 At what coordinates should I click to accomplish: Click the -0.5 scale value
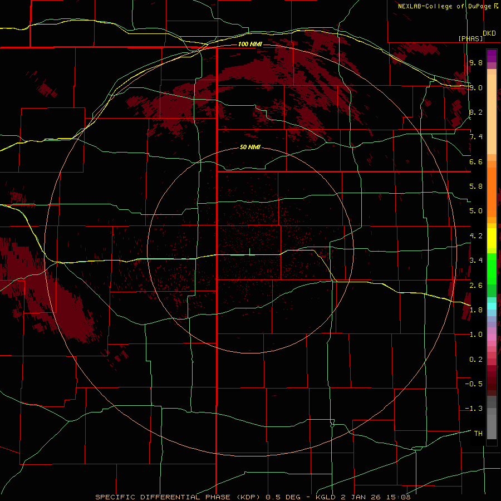(474, 384)
